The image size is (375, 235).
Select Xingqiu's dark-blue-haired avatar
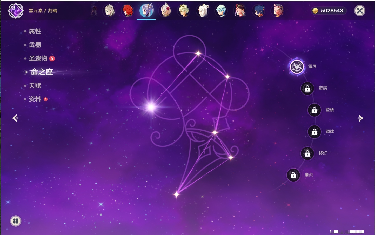259,11
